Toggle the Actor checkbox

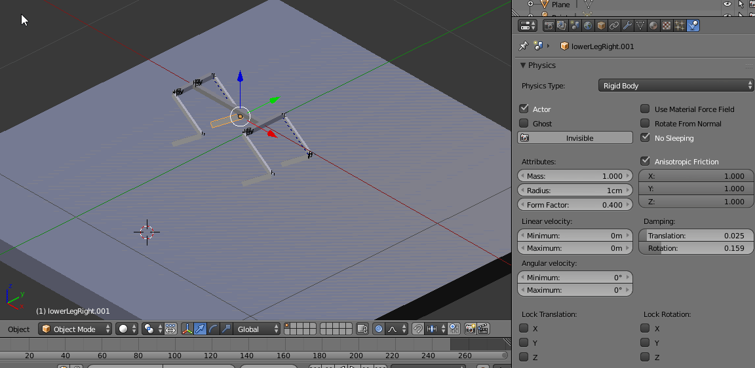pos(524,109)
